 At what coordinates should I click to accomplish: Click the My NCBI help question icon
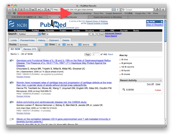coord(162,22)
